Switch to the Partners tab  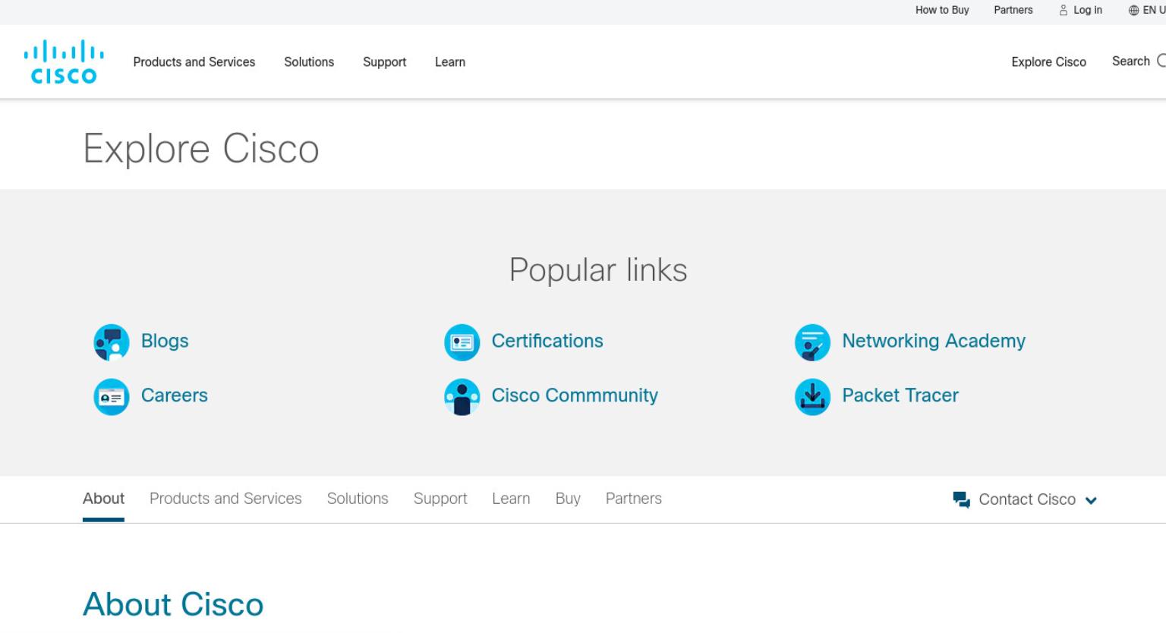(x=634, y=499)
